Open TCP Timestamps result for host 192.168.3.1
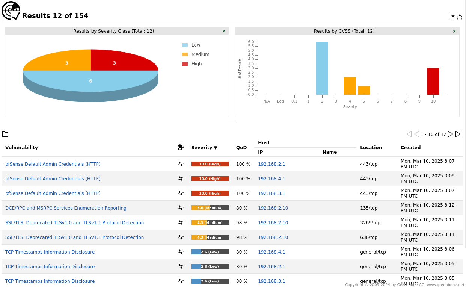Screen dimensions: 466x287 [x=50, y=281]
